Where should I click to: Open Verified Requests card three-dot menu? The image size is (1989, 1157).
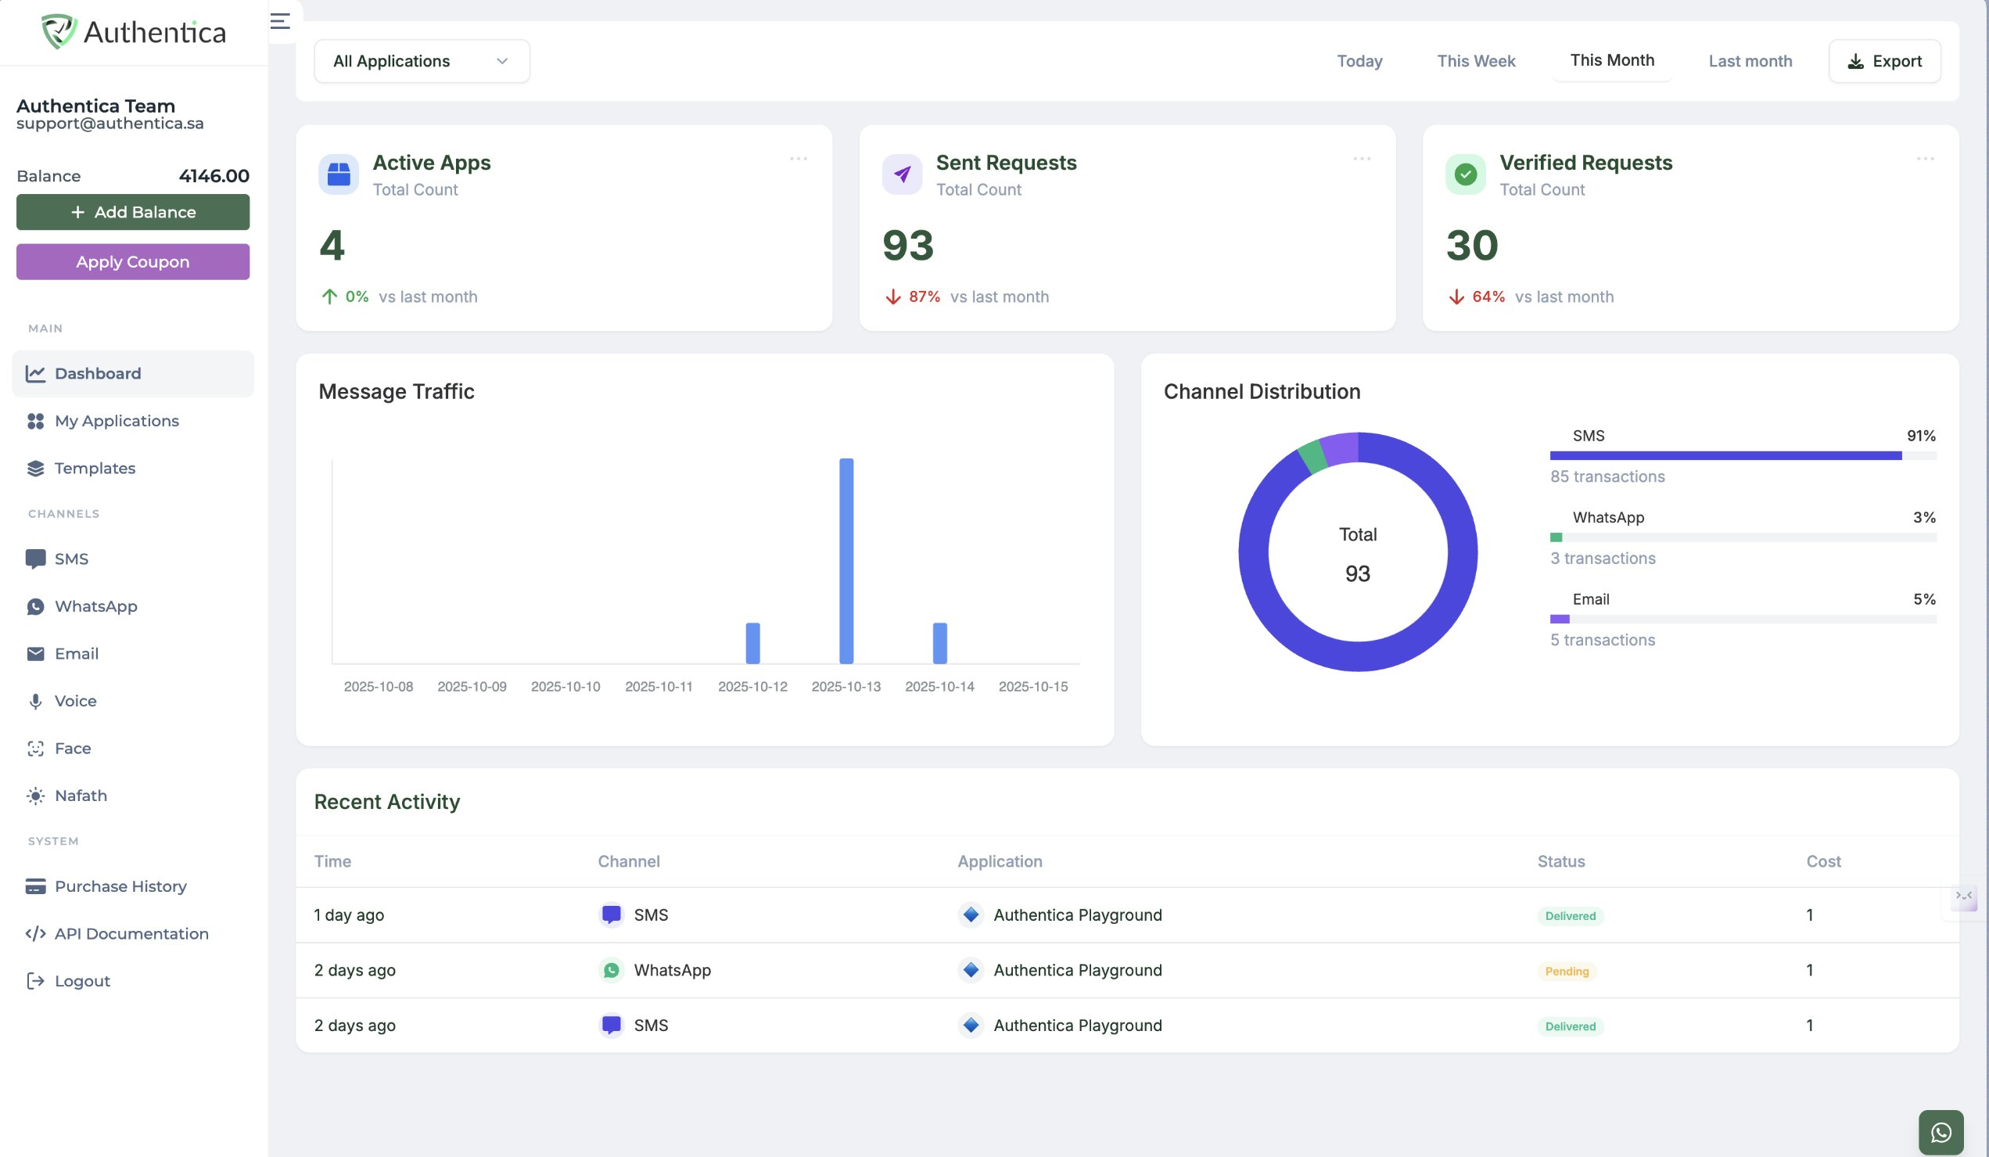pyautogui.click(x=1925, y=159)
